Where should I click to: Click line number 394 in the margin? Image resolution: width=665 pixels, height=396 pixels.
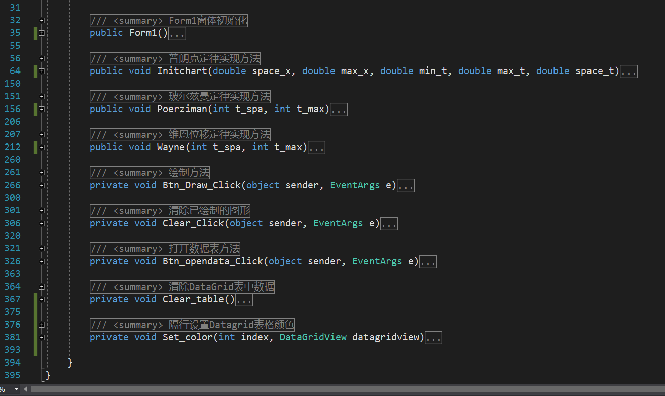pos(12,363)
